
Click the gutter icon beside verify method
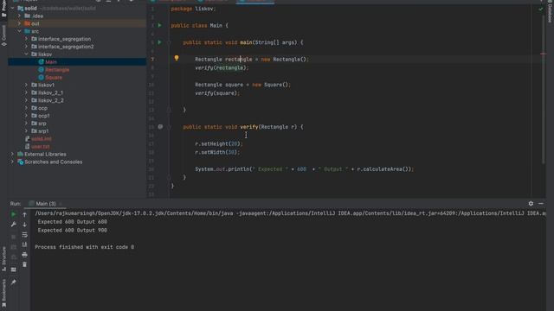(160, 127)
